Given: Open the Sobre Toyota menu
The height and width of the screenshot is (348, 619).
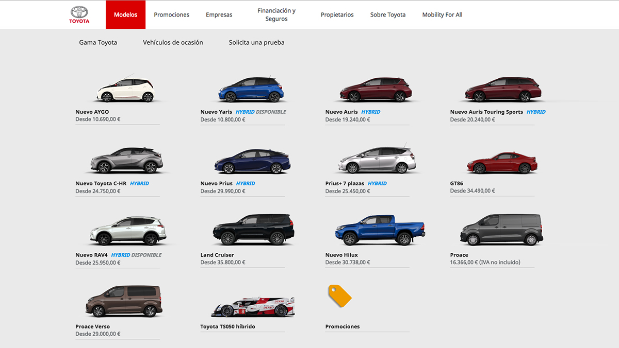Looking at the screenshot, I should click(388, 15).
